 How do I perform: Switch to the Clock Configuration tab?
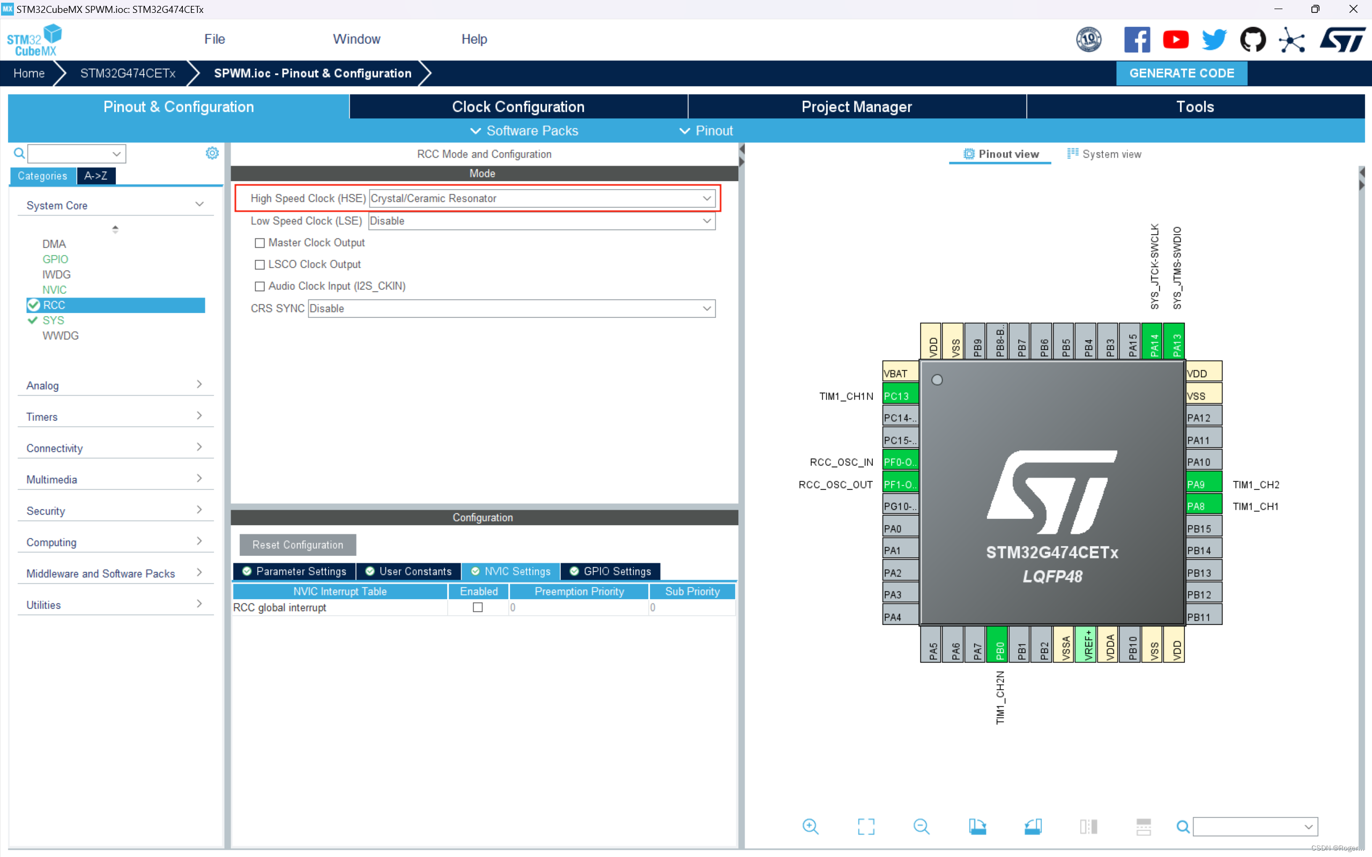point(517,107)
